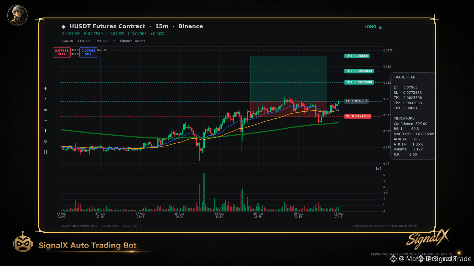Click the TP1 0.0825508 chart price tag

[x=359, y=83]
